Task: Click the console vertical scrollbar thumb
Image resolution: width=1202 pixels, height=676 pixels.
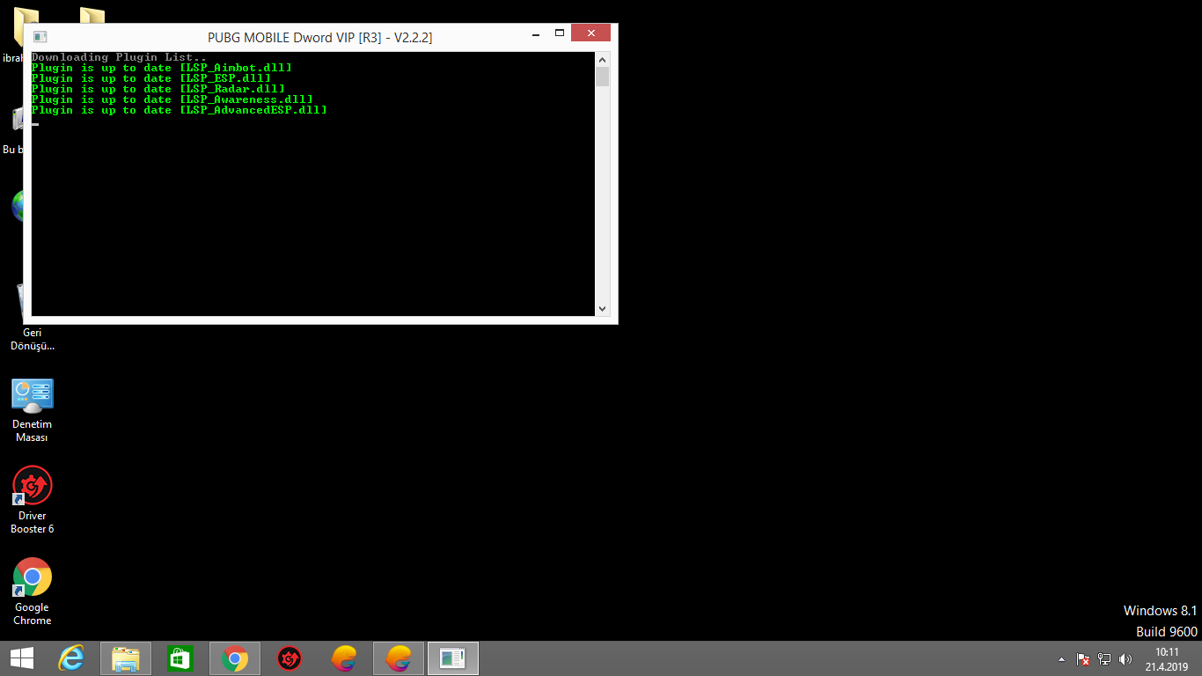Action: coord(603,77)
